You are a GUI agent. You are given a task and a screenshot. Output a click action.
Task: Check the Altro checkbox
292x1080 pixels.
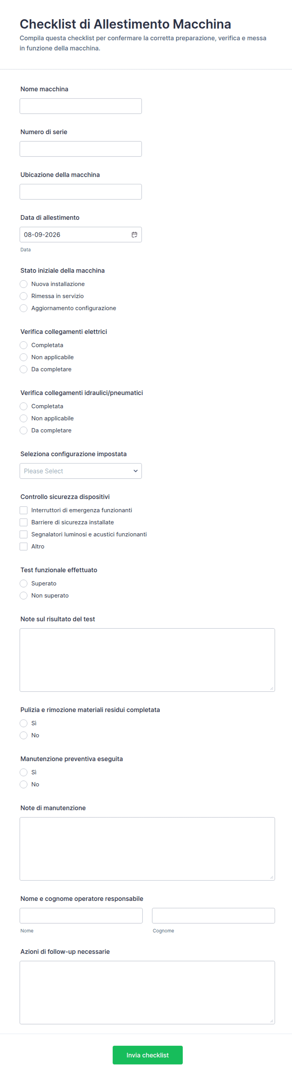tap(24, 546)
